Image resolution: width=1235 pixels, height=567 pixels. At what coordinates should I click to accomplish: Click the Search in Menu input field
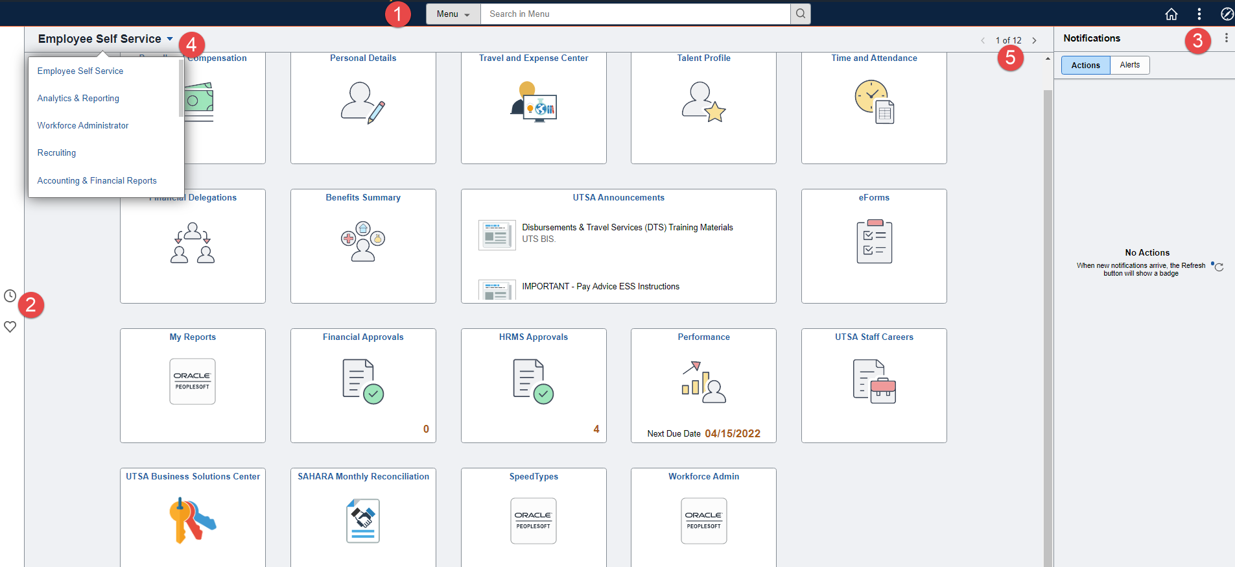pos(635,14)
